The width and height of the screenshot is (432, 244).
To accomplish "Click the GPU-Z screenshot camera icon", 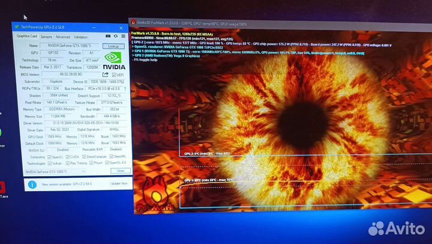I will tap(107, 36).
